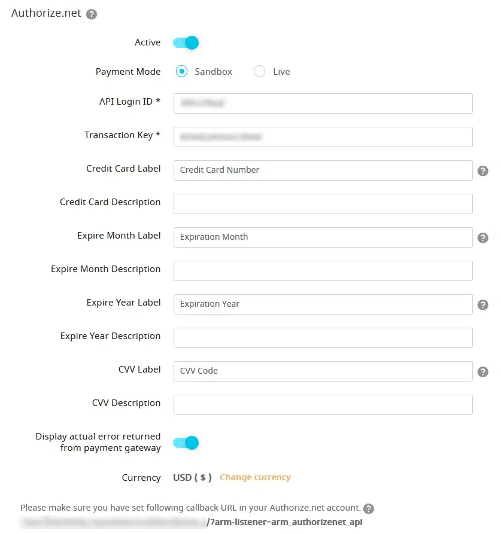Select Sandbox payment mode
Screen dimensions: 501x534
click(x=182, y=72)
